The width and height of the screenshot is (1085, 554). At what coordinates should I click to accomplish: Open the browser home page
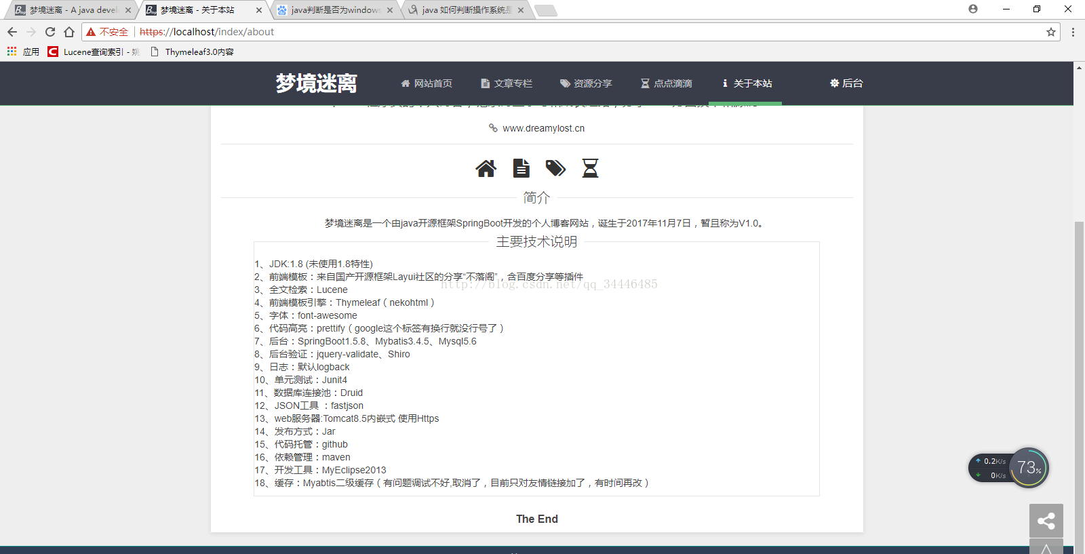(69, 32)
